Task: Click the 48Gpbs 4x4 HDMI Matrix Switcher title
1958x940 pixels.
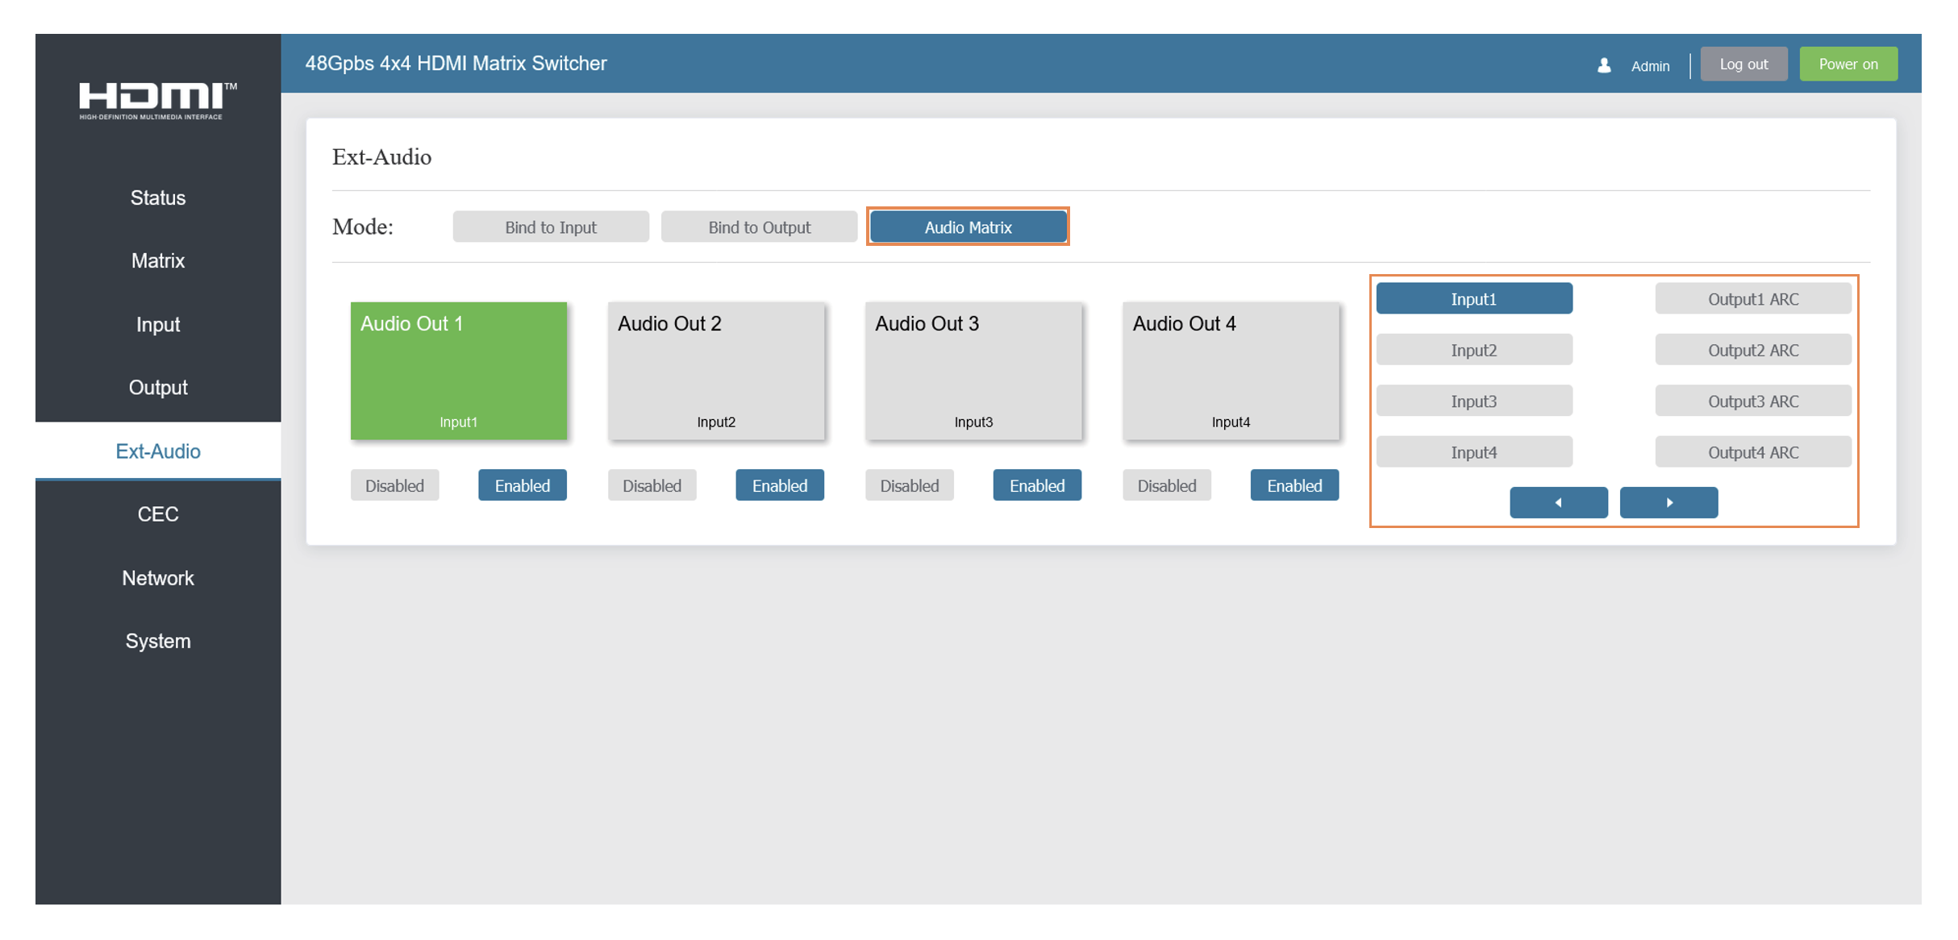Action: point(456,63)
